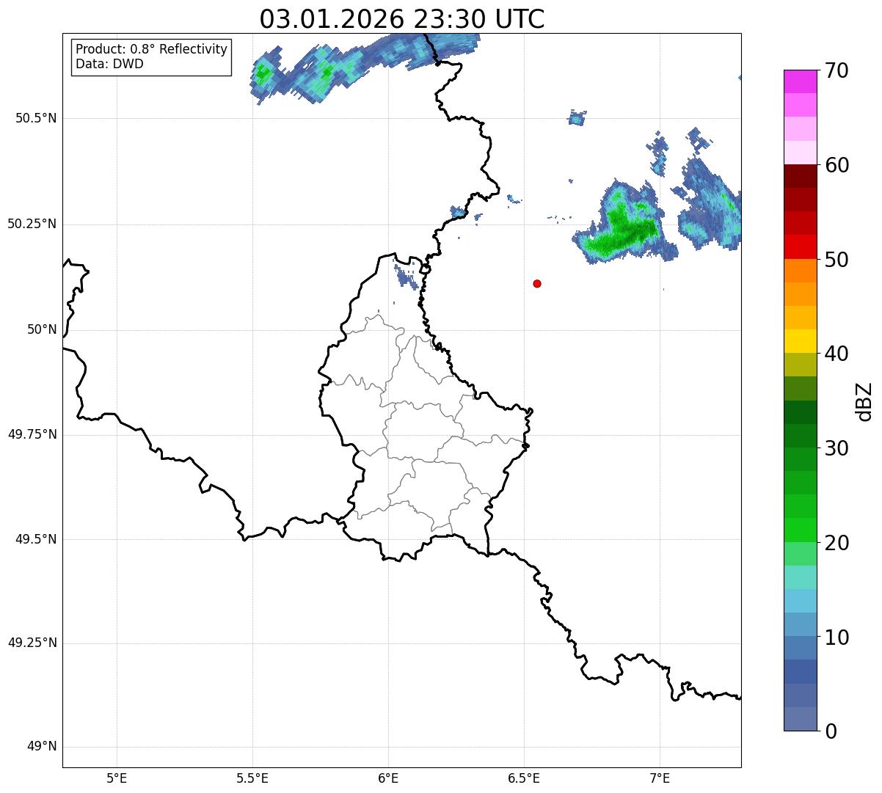This screenshot has height=793, width=882.
Task: Click the colorbar tick label "60"
Action: 837,165
